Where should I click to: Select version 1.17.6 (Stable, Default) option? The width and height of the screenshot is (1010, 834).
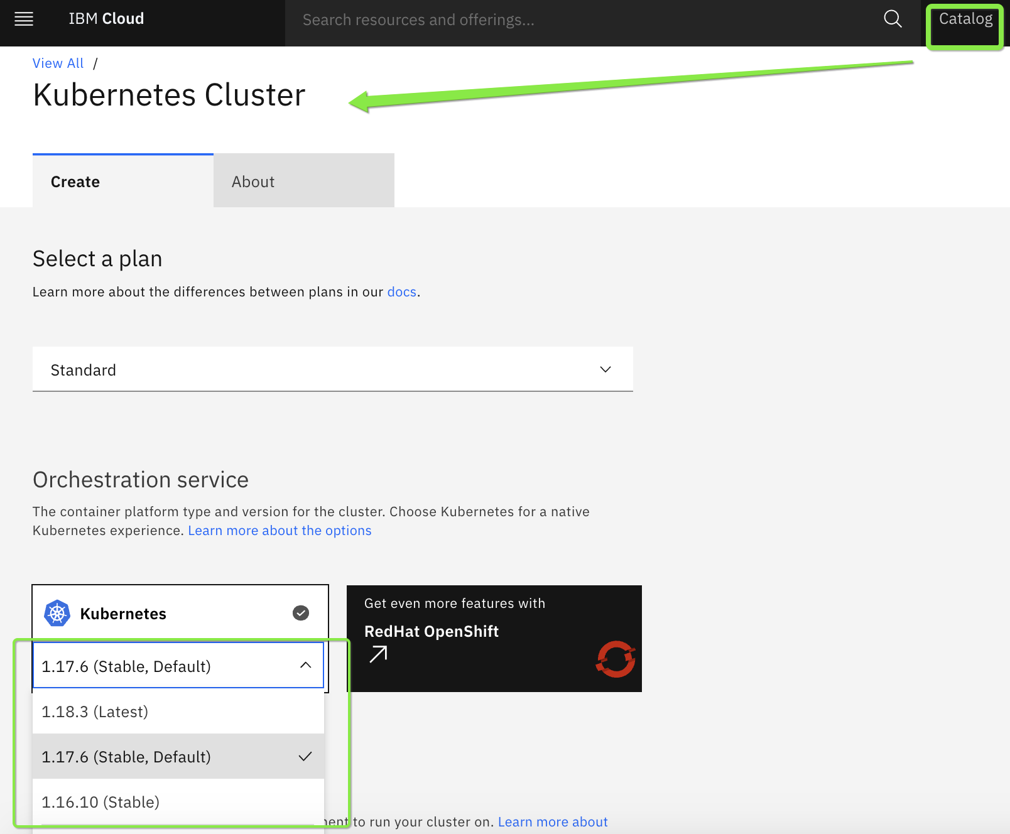[178, 757]
